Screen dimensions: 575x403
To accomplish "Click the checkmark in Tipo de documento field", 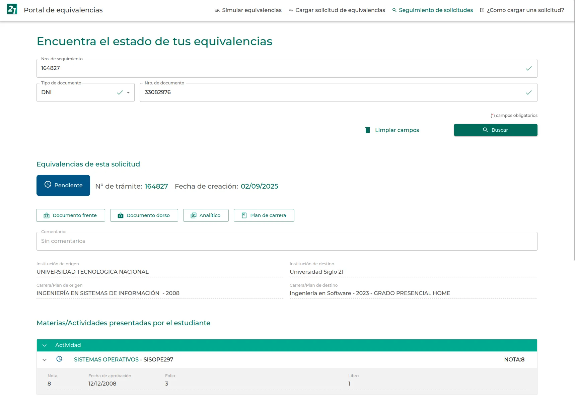I will pyautogui.click(x=120, y=92).
